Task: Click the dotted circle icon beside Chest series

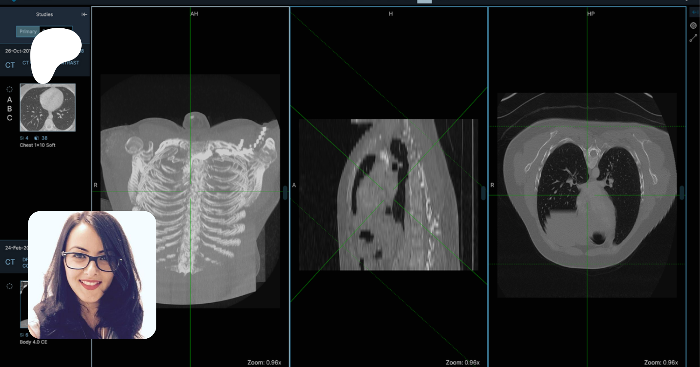Action: click(x=10, y=89)
